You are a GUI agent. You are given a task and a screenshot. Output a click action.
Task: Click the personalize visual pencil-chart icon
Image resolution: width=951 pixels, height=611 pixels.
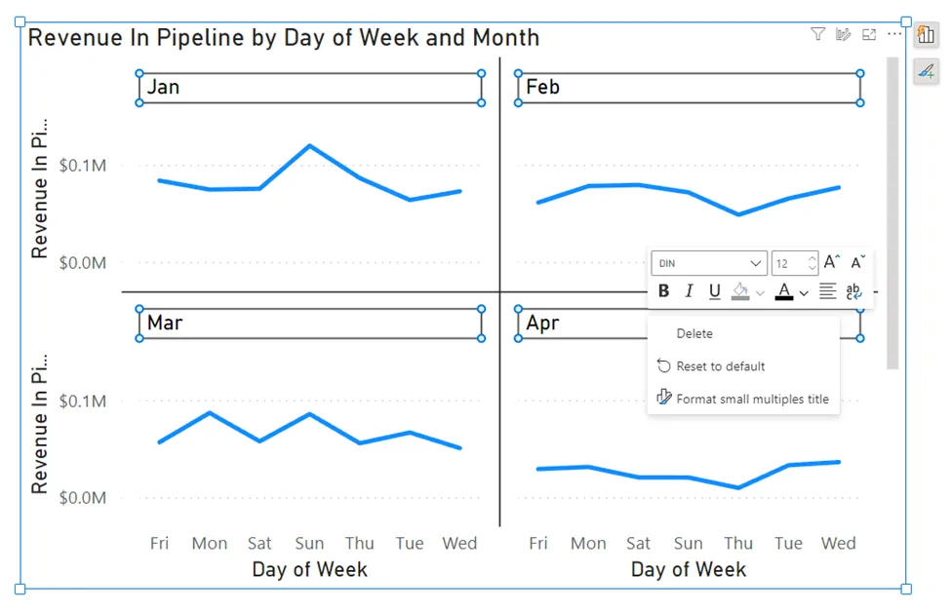coord(843,34)
